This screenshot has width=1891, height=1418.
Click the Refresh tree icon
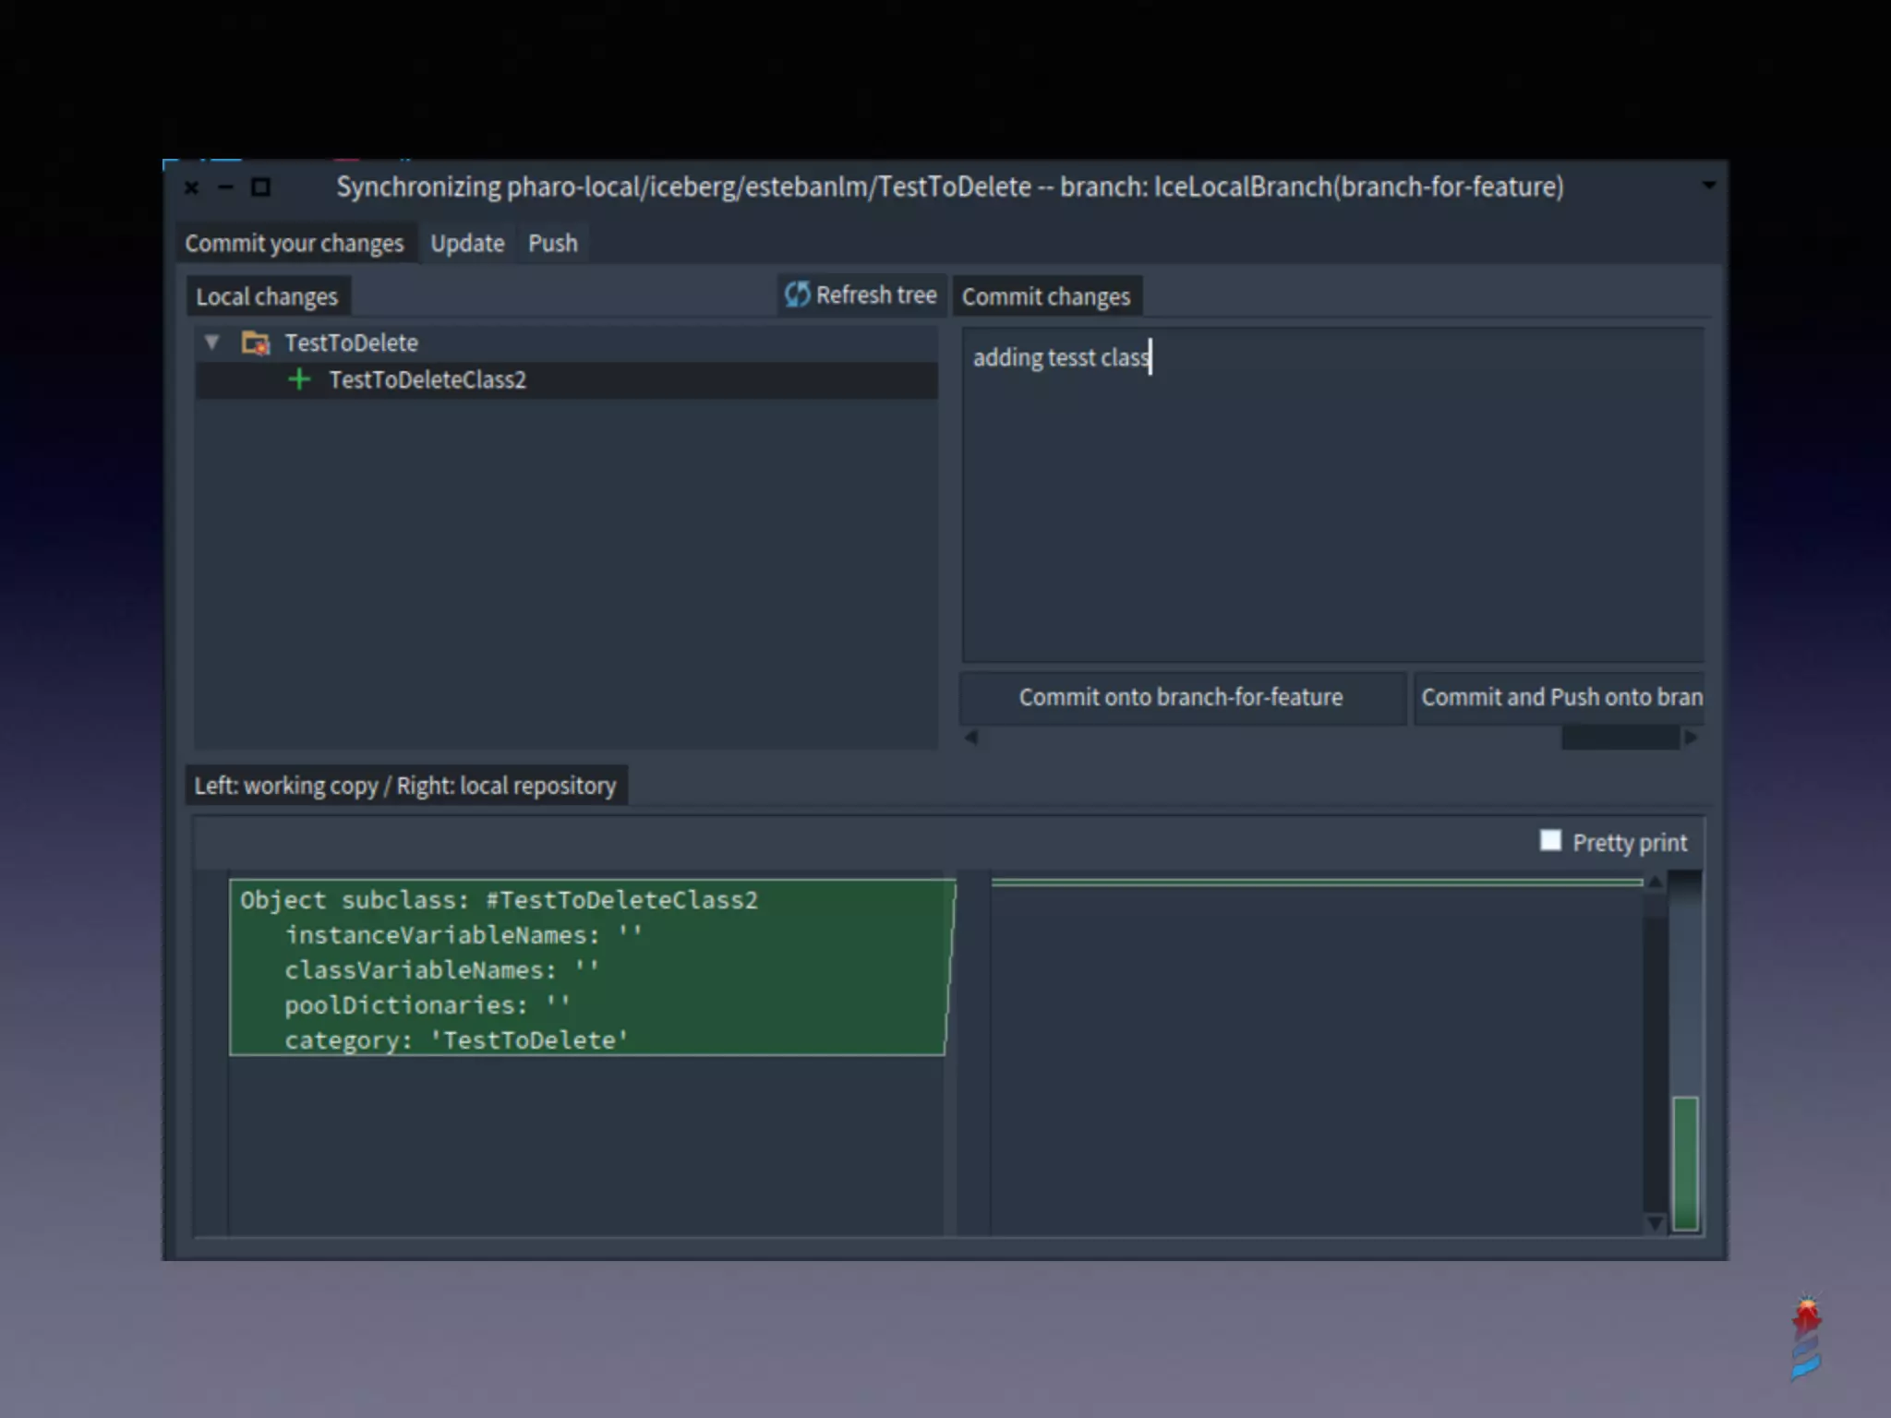click(796, 294)
